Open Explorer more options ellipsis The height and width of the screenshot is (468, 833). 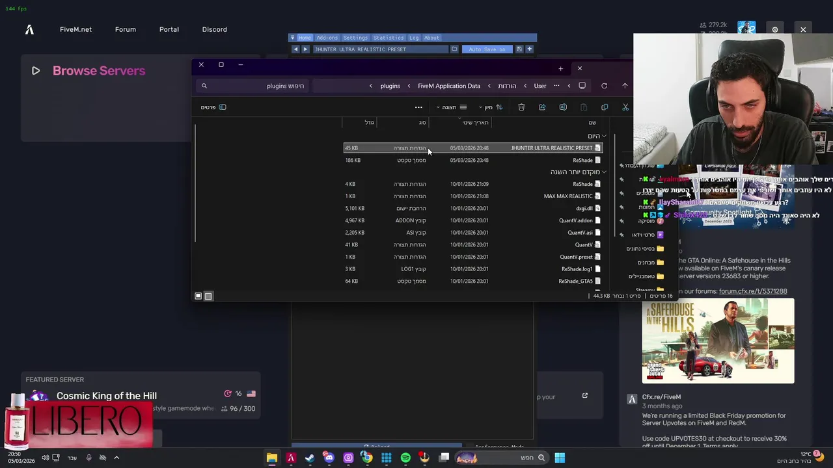pos(418,107)
